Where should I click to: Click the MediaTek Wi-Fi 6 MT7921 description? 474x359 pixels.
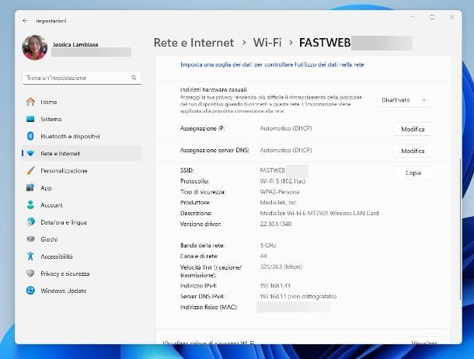tap(319, 213)
